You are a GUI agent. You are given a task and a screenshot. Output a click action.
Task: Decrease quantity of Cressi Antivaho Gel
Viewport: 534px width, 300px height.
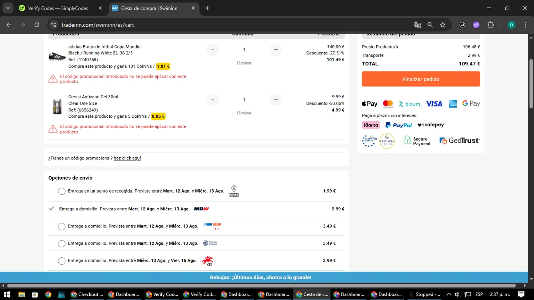coord(213,100)
